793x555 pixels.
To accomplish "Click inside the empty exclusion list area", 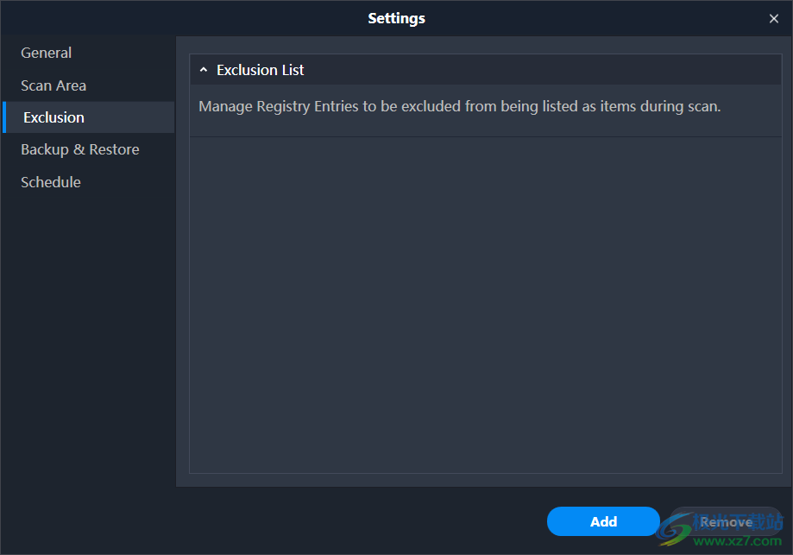I will point(486,305).
